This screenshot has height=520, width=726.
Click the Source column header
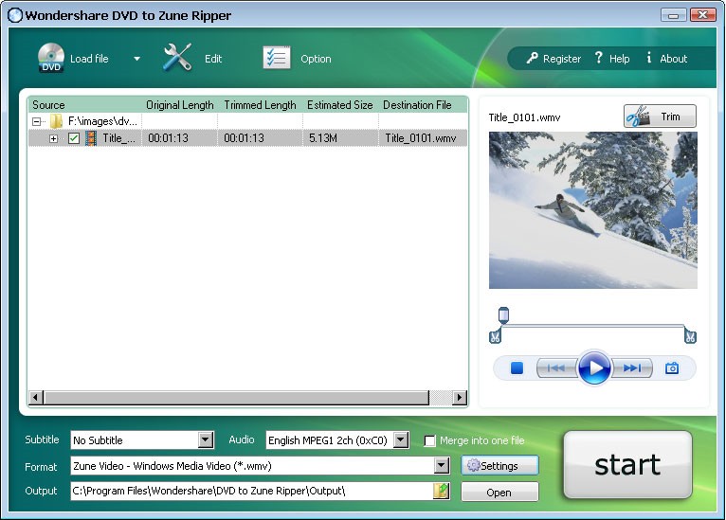tap(84, 105)
